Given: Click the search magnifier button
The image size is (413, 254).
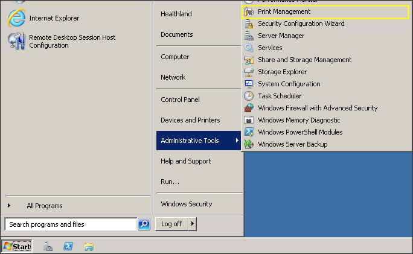Looking at the screenshot, I should click(x=144, y=224).
